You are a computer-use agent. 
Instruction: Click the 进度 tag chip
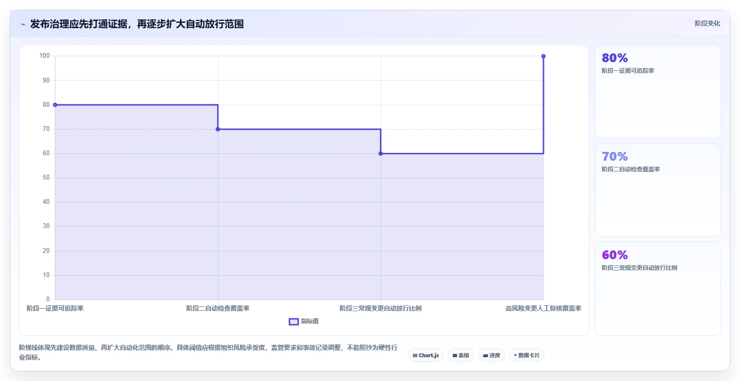(492, 355)
